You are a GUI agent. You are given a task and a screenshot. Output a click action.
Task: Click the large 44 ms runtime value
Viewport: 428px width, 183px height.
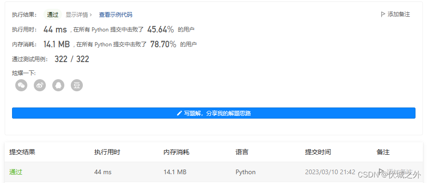(x=55, y=30)
